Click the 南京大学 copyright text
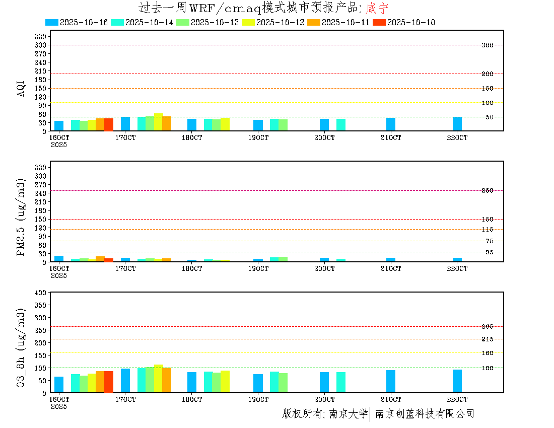 click(x=348, y=414)
